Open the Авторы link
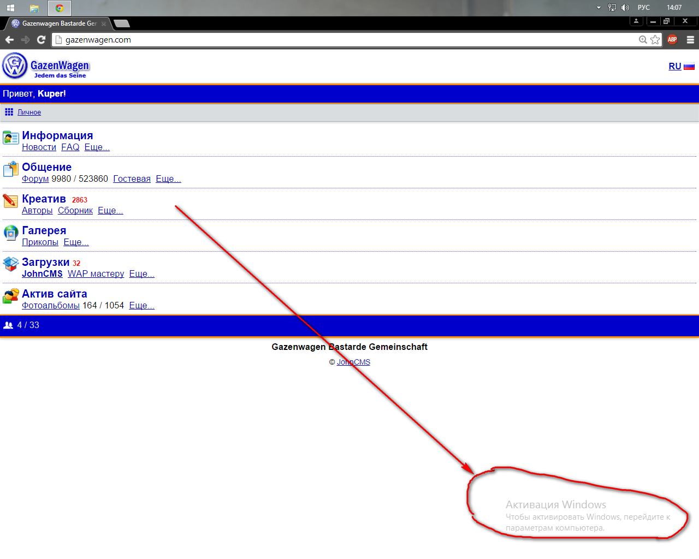Viewport: 699px width, 559px height. [37, 210]
